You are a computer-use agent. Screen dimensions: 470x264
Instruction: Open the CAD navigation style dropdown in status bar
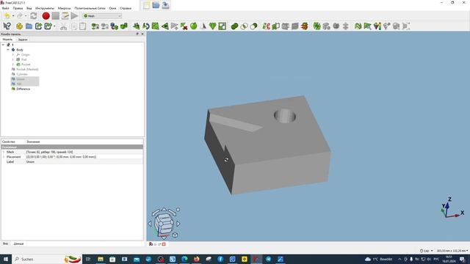(426, 251)
